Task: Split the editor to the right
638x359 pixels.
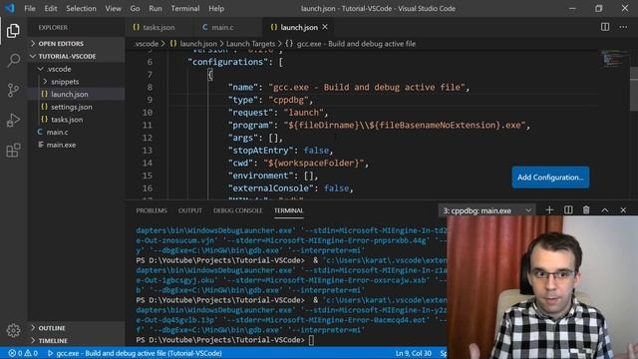Action: tap(605, 27)
